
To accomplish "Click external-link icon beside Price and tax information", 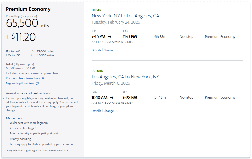I will pyautogui.click(x=42, y=78).
